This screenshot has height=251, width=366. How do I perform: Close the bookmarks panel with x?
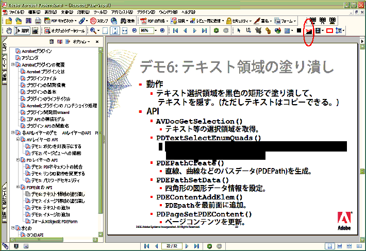point(97,42)
